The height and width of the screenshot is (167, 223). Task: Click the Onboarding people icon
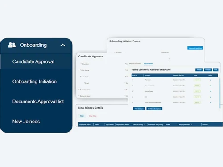pyautogui.click(x=12, y=45)
